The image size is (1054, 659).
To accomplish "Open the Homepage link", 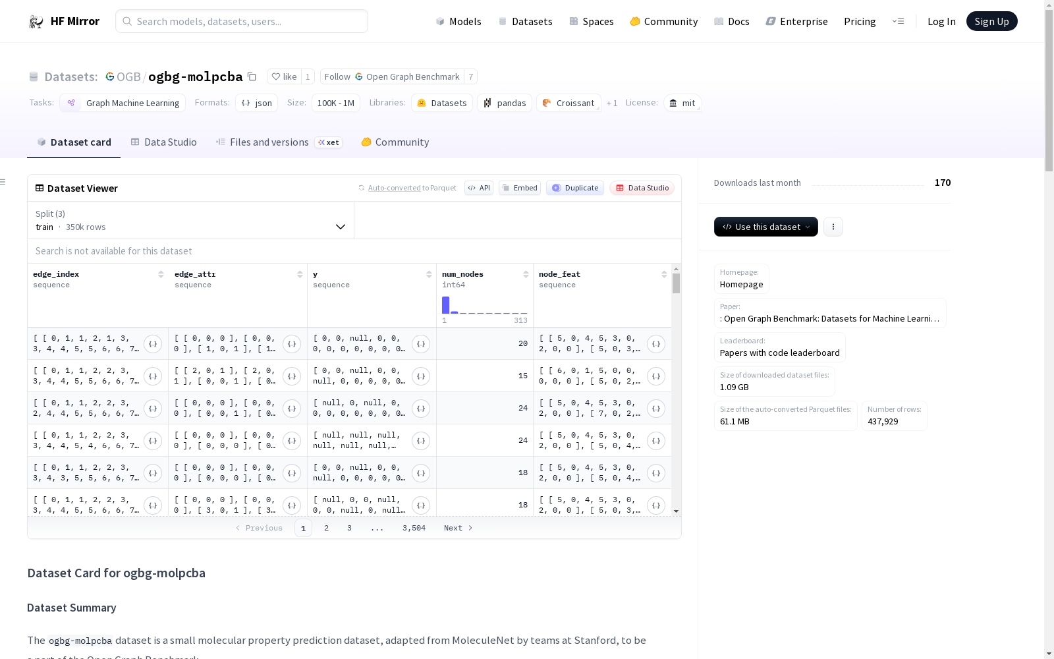I will pyautogui.click(x=742, y=285).
